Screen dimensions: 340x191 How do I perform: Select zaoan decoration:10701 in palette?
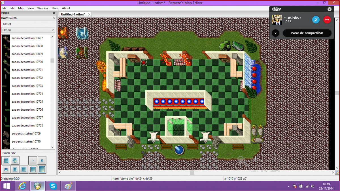28,70
